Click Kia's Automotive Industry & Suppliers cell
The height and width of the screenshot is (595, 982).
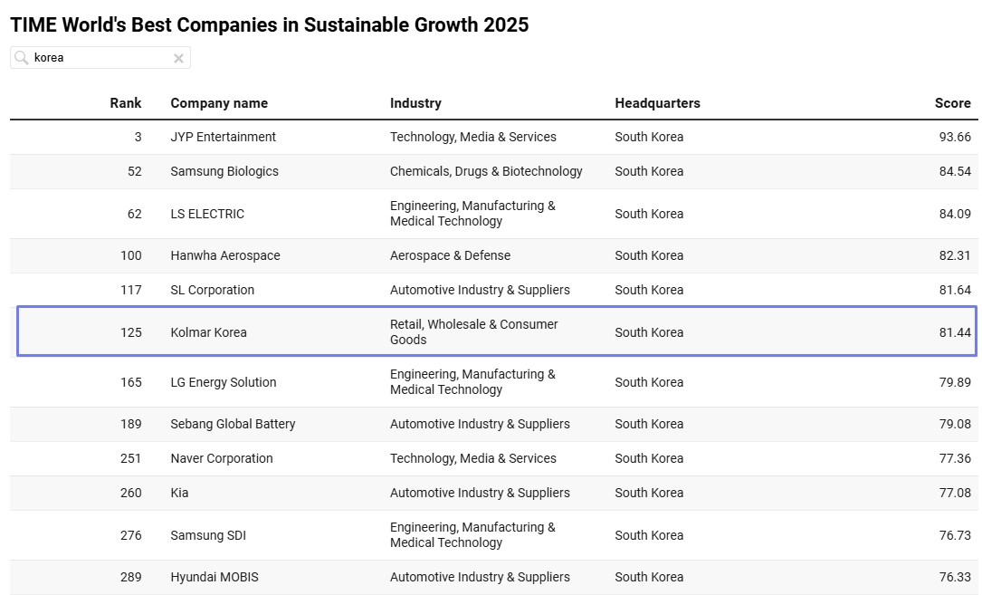click(480, 493)
